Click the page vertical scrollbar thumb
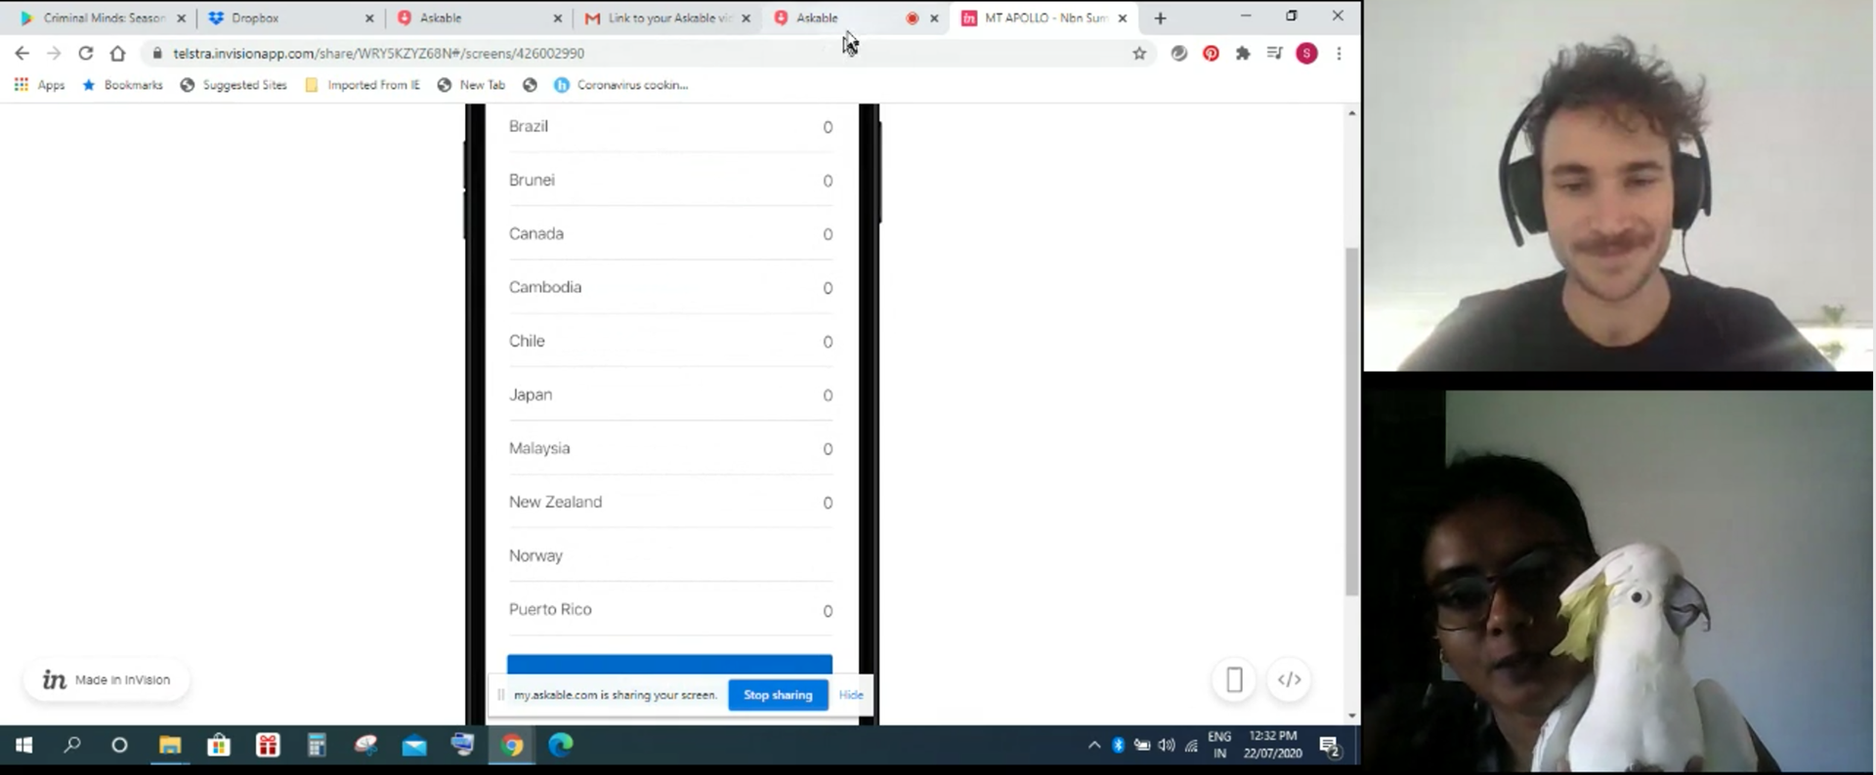Screen dimensions: 1876x775 pos(1352,420)
